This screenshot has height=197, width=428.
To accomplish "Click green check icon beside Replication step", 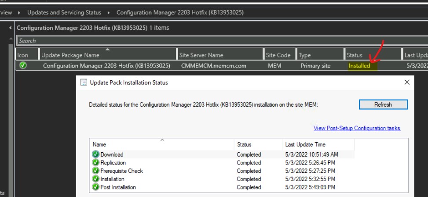I will (x=95, y=163).
